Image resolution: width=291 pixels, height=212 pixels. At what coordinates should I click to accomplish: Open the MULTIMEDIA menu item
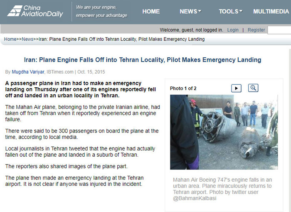coord(271,12)
